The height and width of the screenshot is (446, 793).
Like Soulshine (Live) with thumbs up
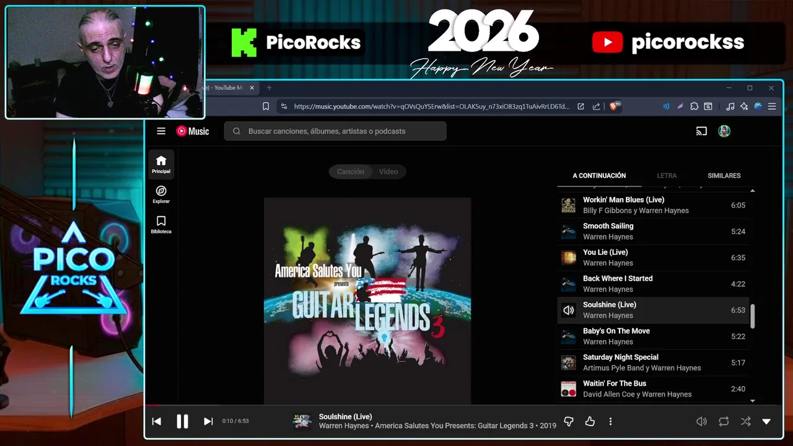pos(590,421)
